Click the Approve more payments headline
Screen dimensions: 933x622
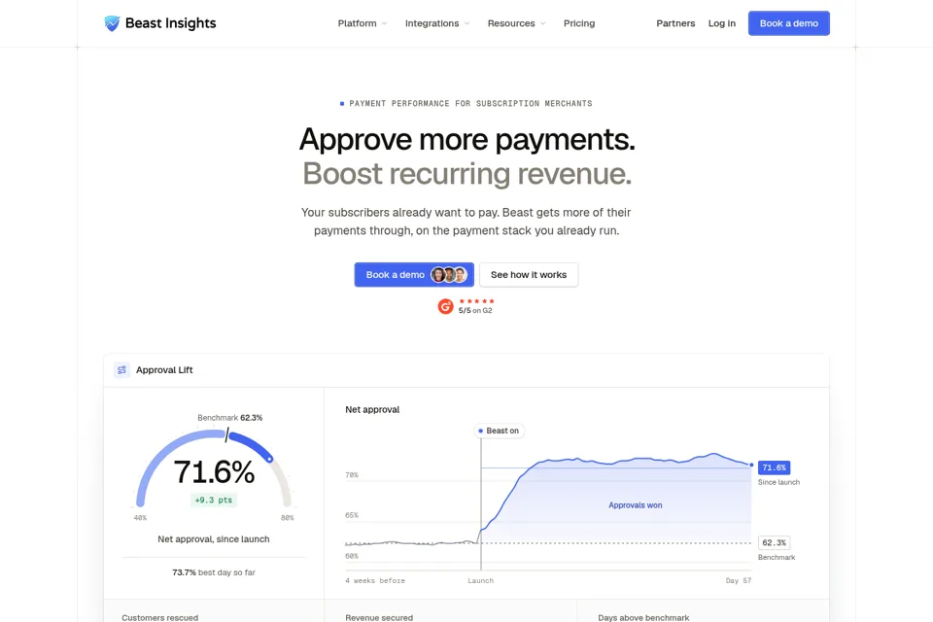point(467,139)
